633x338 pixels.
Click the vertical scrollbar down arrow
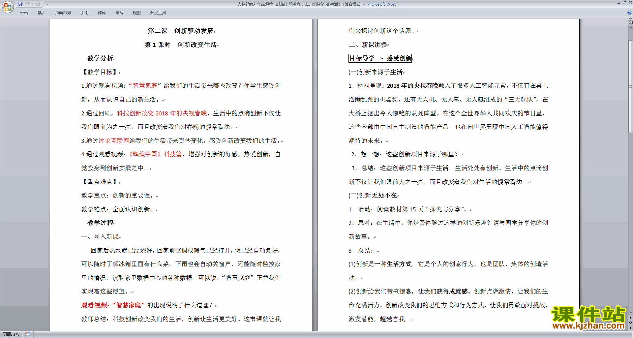[x=630, y=312]
